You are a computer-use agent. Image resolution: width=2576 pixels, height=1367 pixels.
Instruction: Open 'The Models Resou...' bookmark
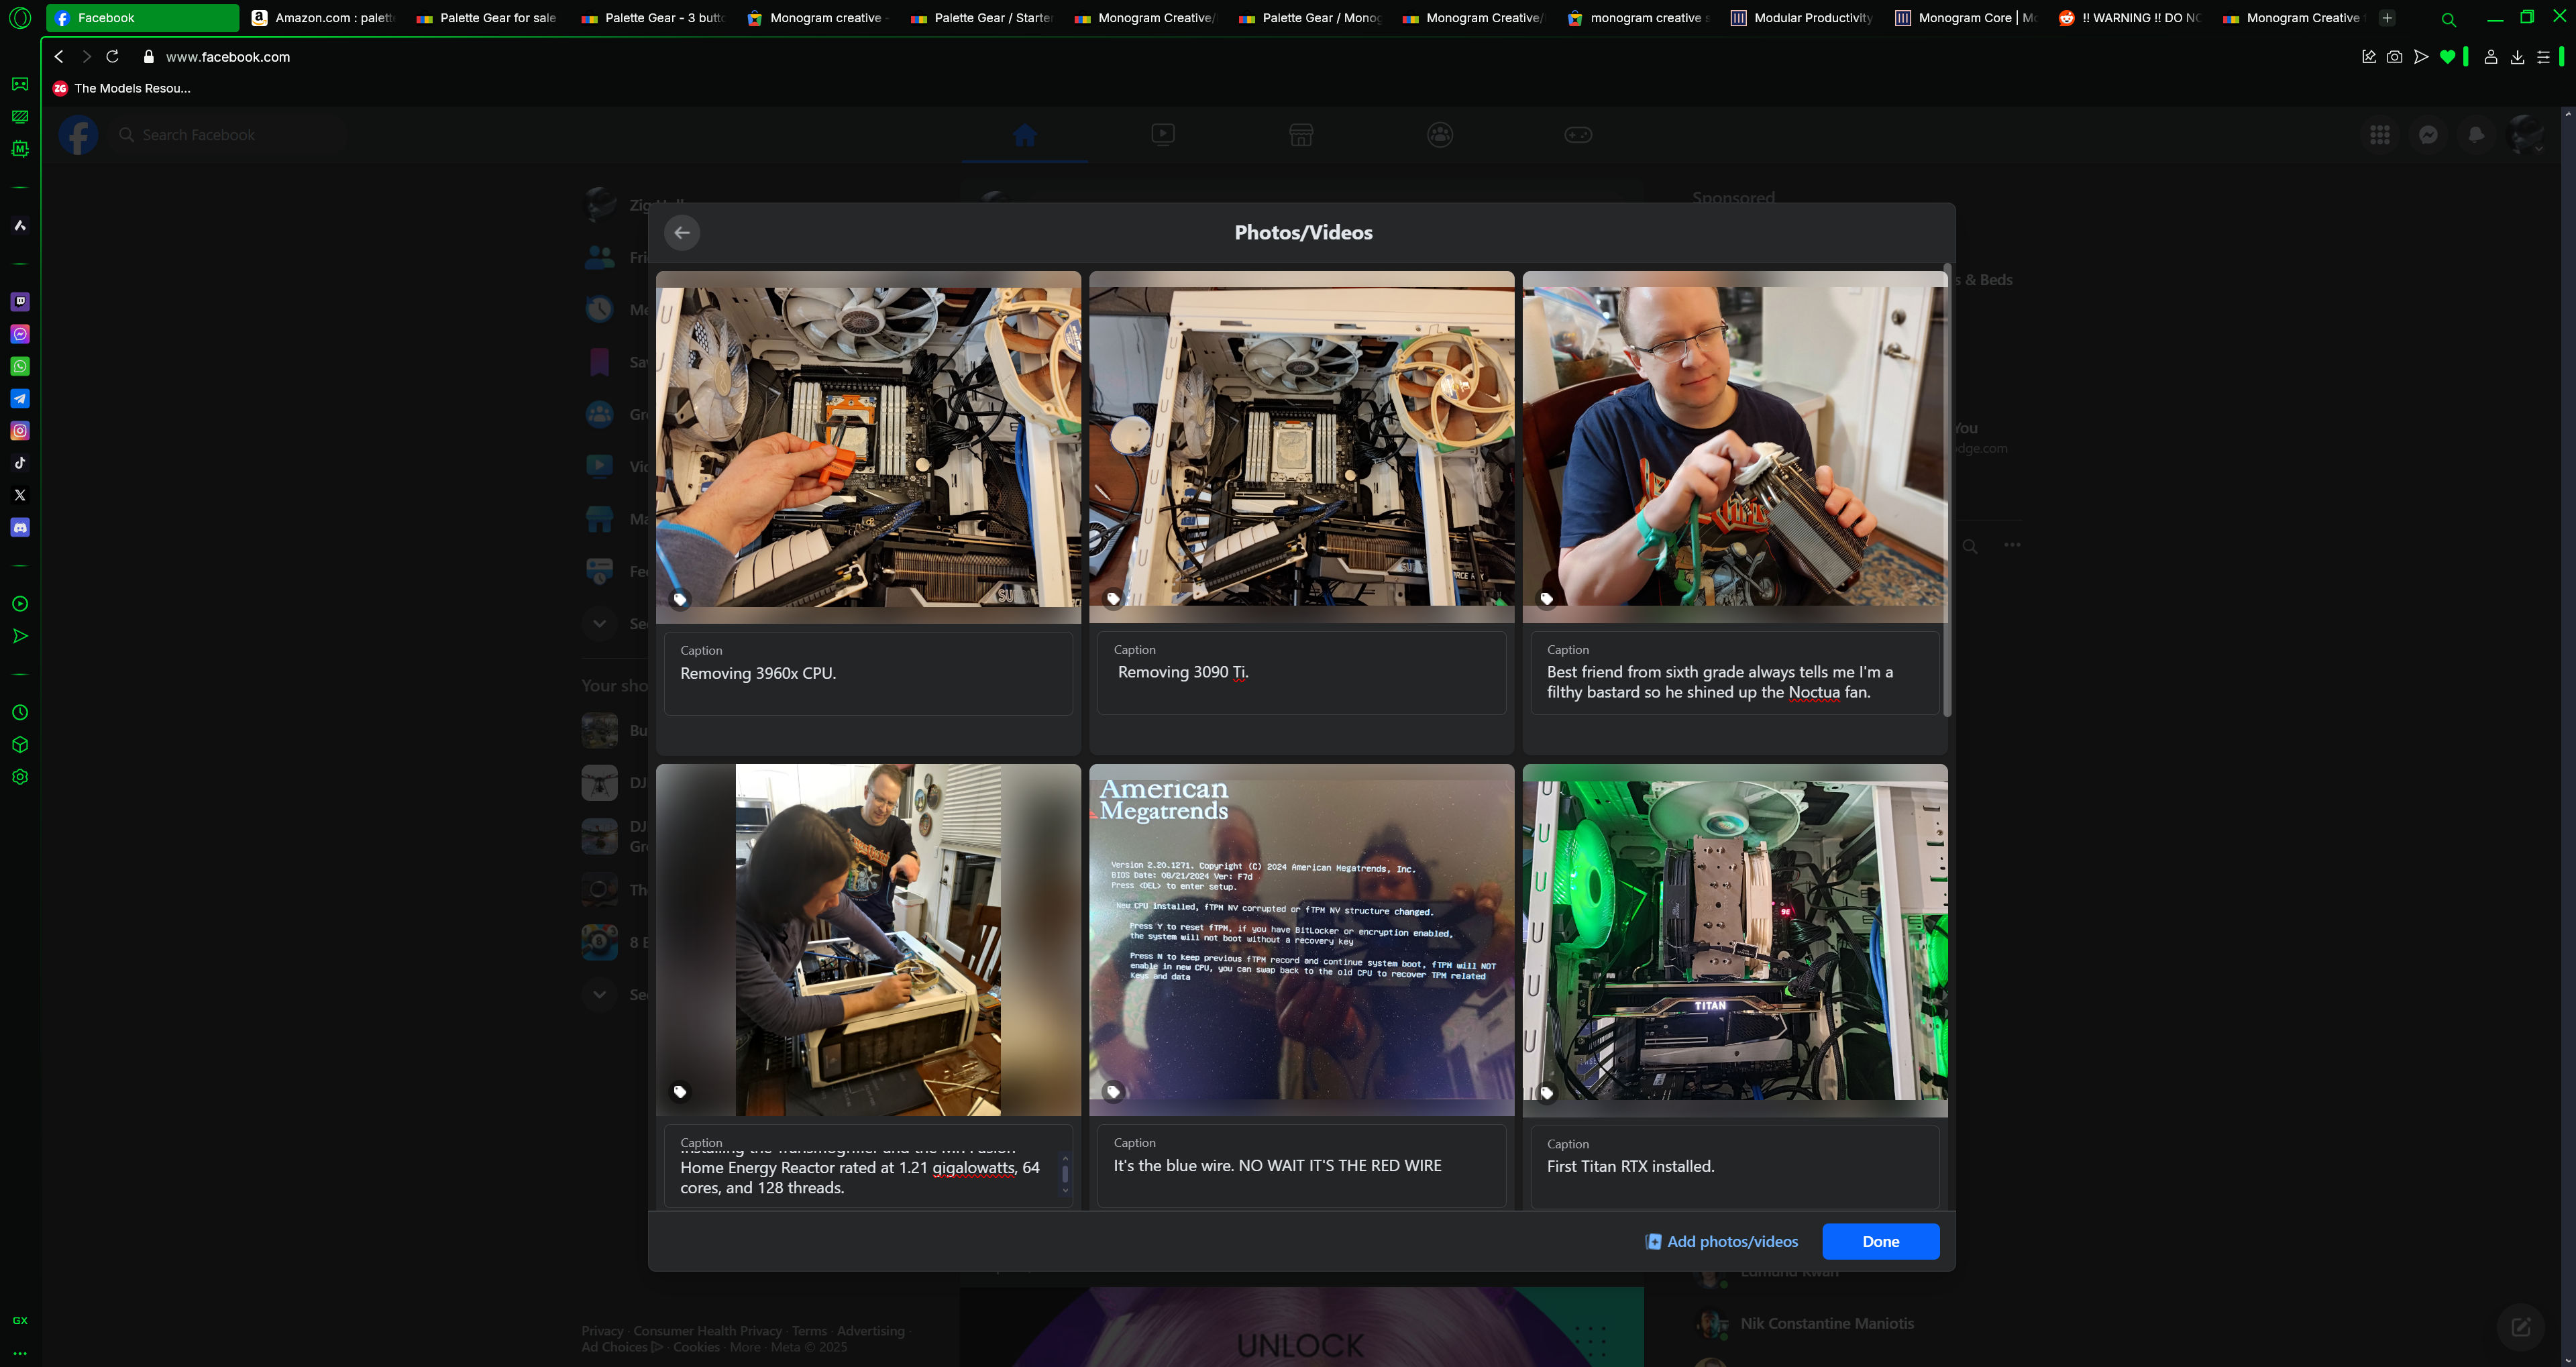[121, 88]
